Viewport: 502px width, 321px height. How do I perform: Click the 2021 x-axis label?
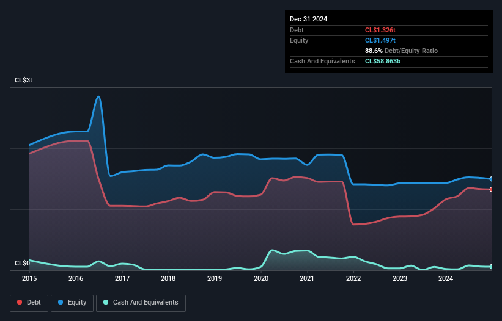coord(307,278)
